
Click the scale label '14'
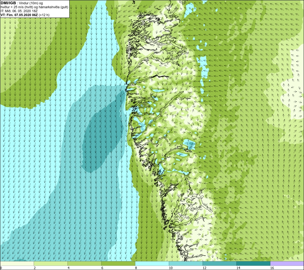(x=238, y=268)
